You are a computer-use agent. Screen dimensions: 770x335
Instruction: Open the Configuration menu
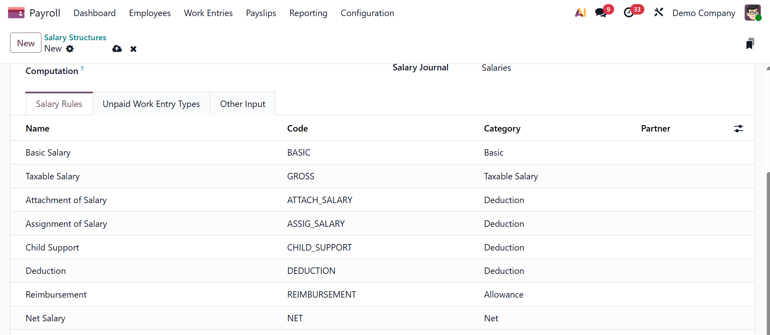367,13
